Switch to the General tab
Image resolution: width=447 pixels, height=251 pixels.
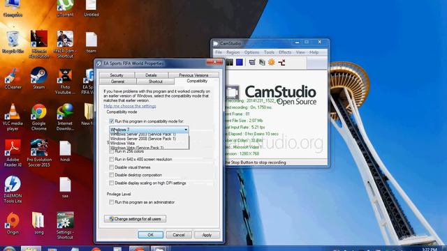[x=117, y=82]
